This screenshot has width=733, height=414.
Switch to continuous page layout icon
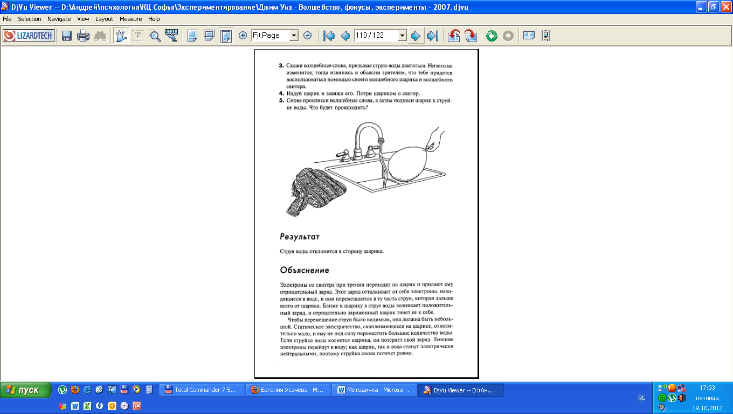click(x=209, y=36)
